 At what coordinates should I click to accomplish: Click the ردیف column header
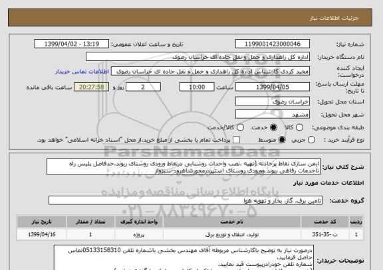pyautogui.click(x=356, y=222)
